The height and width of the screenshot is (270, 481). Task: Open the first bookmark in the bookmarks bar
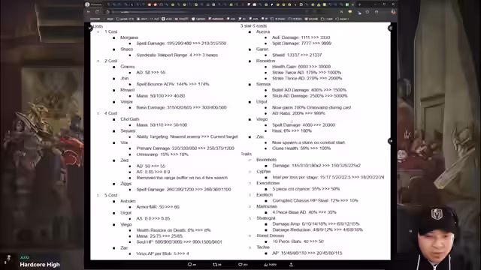point(95,19)
